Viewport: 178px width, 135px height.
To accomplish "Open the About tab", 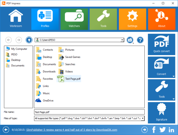I will 162,19.
